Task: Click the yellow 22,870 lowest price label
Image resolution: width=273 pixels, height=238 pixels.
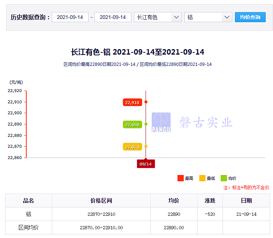Action: 132,147
